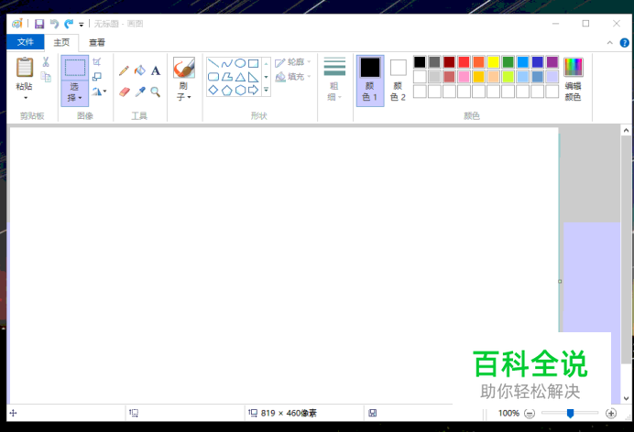Select the Triangle shape
Screen dimensions: 634x432
240,77
